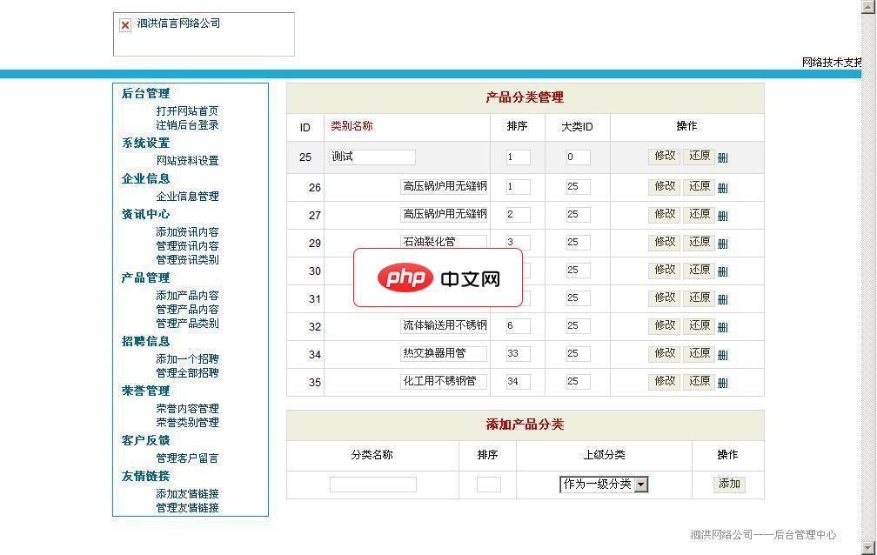Click 修改 button for the 测试 category row

664,157
